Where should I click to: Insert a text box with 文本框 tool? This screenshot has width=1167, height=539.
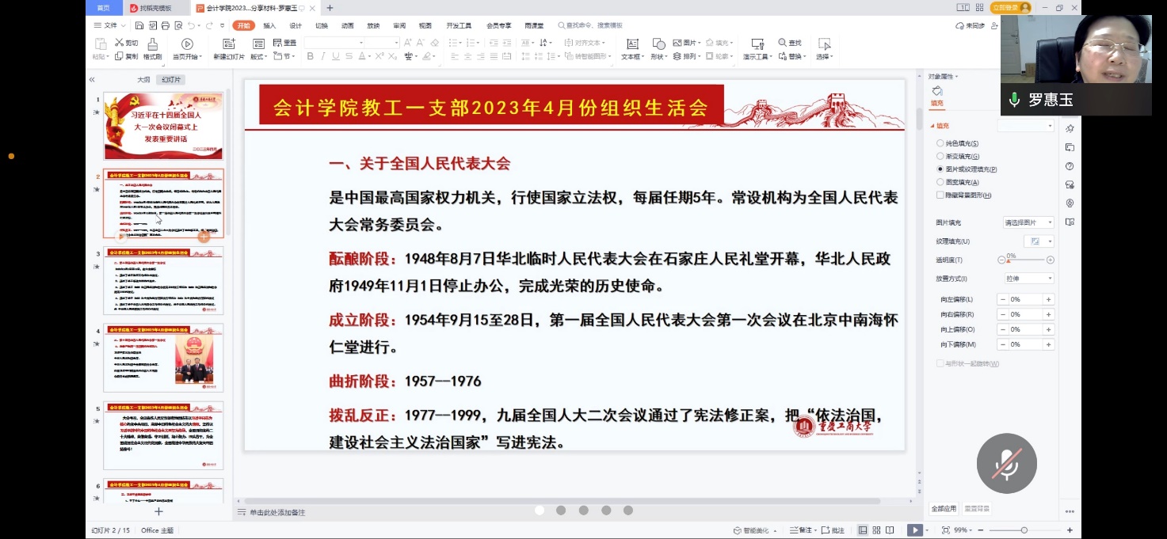click(x=631, y=44)
